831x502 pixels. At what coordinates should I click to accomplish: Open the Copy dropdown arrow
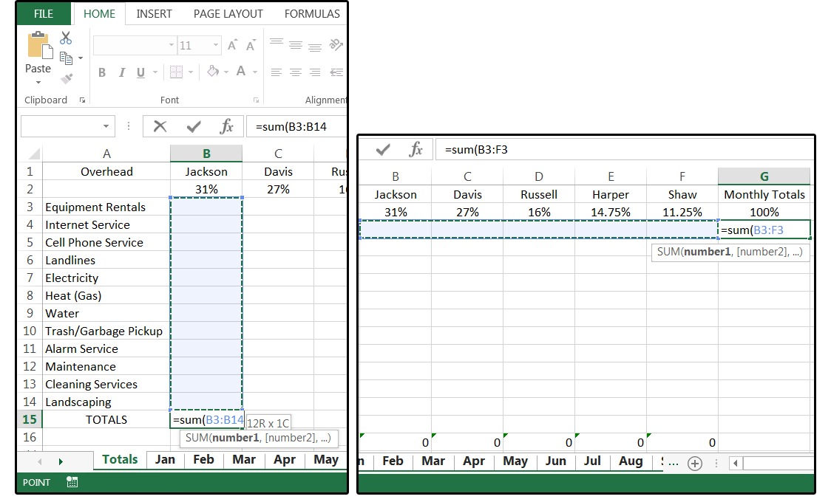(81, 58)
